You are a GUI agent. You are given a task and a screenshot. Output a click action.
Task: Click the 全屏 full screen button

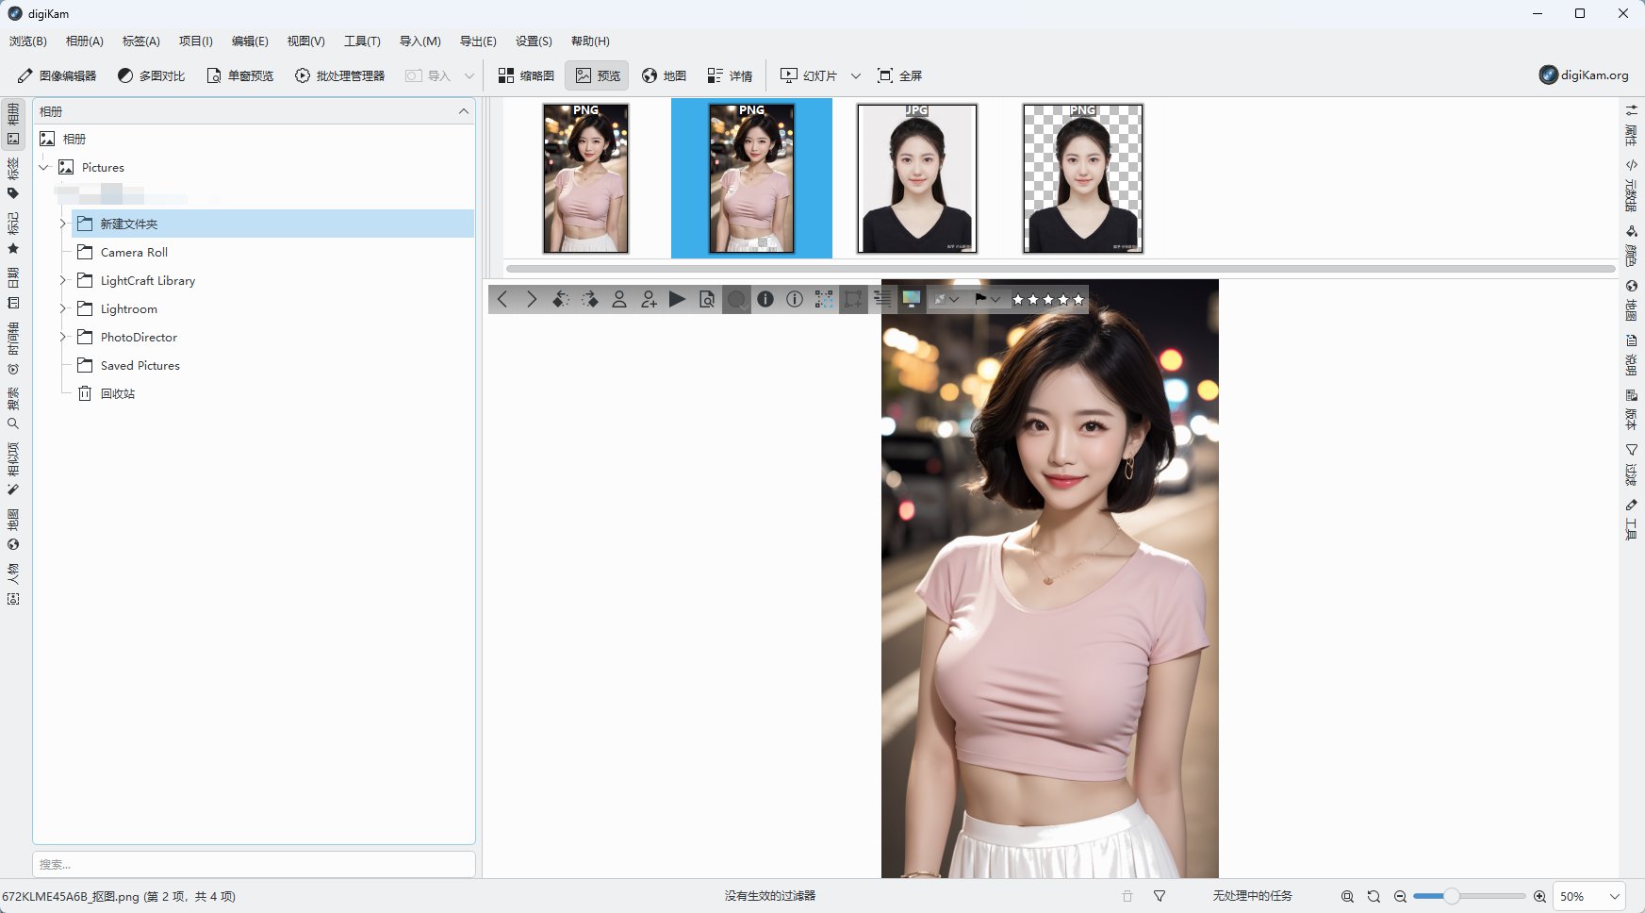pyautogui.click(x=900, y=75)
